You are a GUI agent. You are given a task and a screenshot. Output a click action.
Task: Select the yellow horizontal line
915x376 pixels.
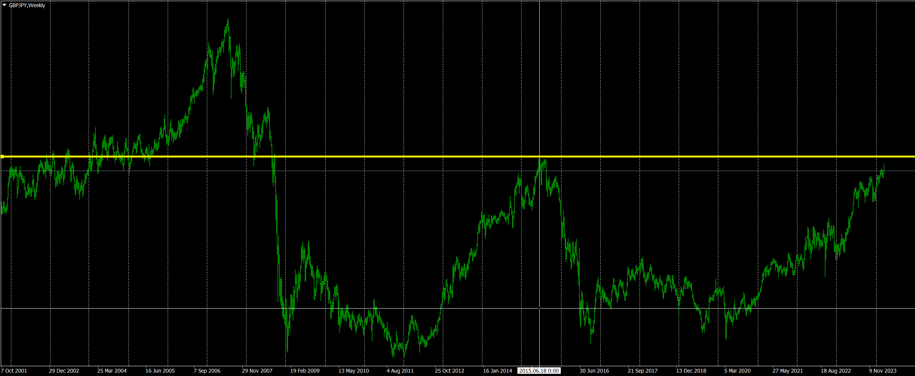tap(457, 156)
